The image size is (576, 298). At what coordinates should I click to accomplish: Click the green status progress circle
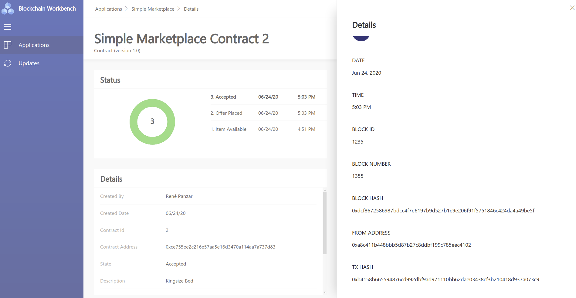pos(152,121)
